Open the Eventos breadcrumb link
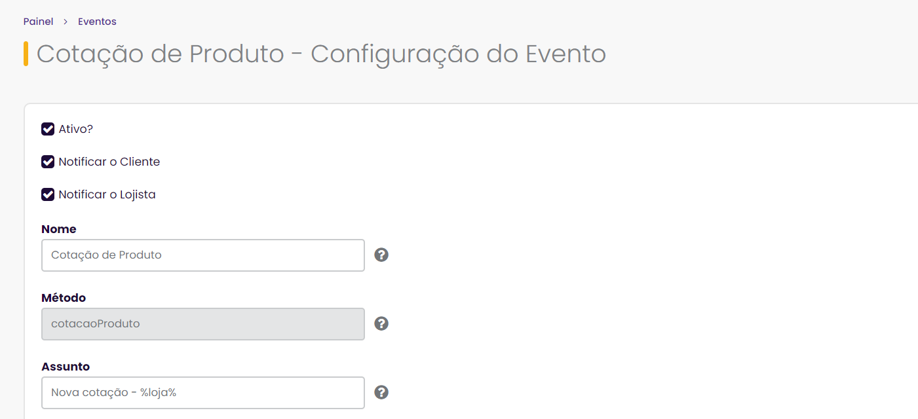This screenshot has width=918, height=419. (97, 22)
